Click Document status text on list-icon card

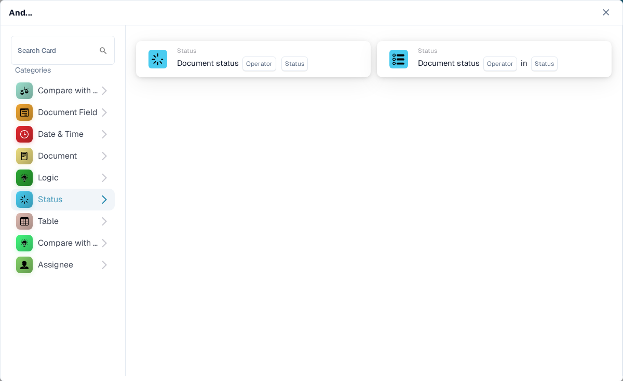point(449,63)
